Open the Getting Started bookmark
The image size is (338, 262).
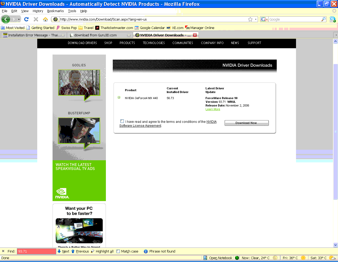click(x=40, y=28)
